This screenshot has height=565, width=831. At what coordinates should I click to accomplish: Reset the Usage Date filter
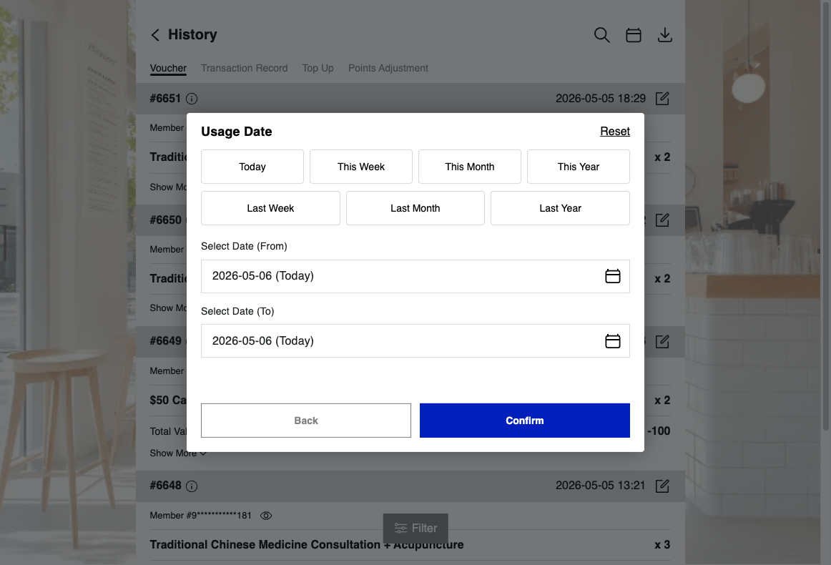pyautogui.click(x=615, y=132)
